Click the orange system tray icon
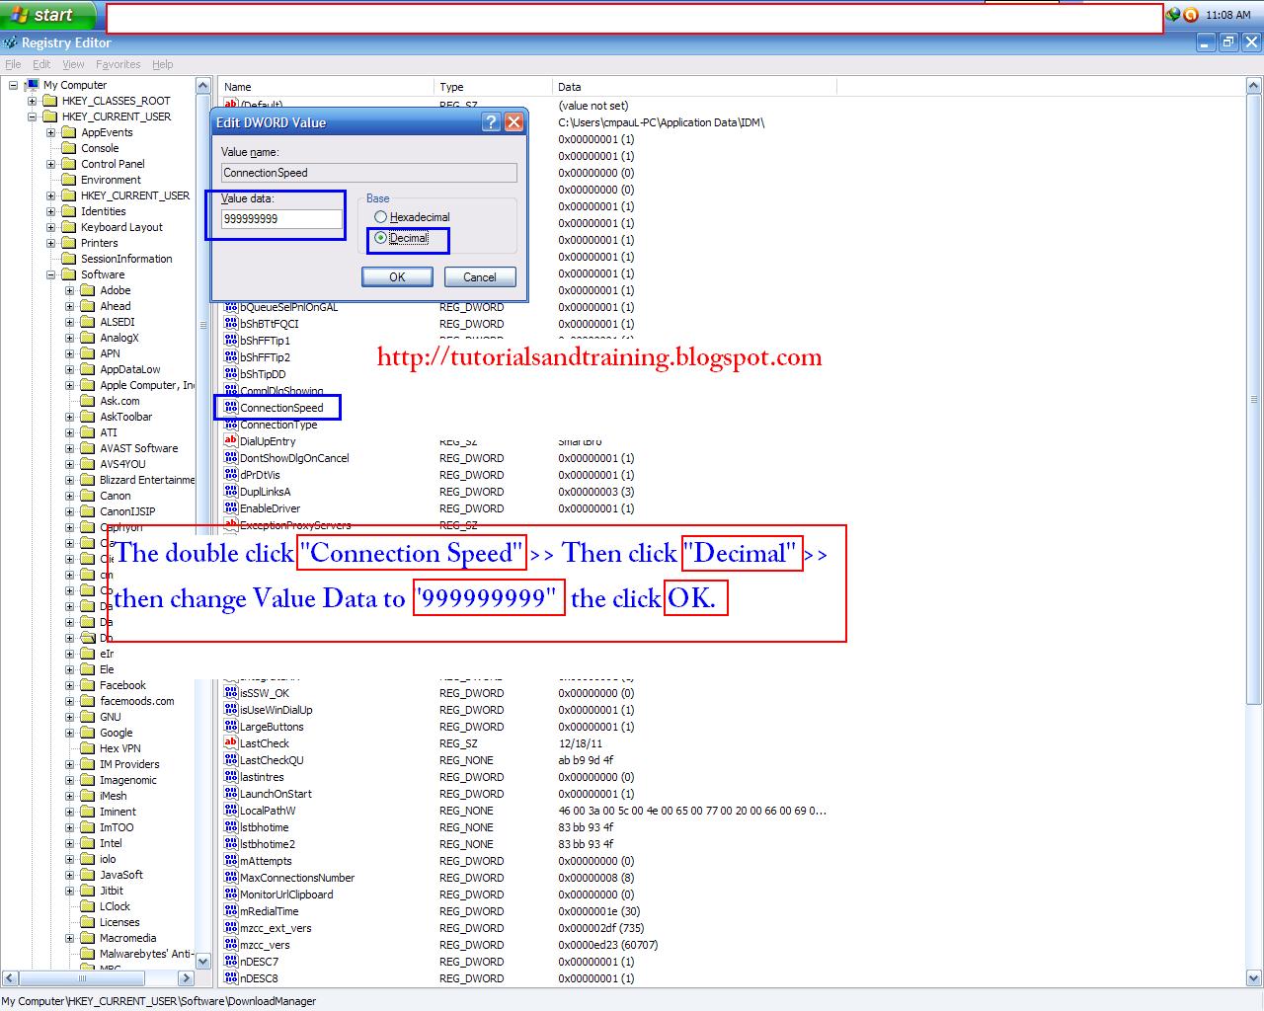This screenshot has width=1264, height=1011. pyautogui.click(x=1191, y=15)
